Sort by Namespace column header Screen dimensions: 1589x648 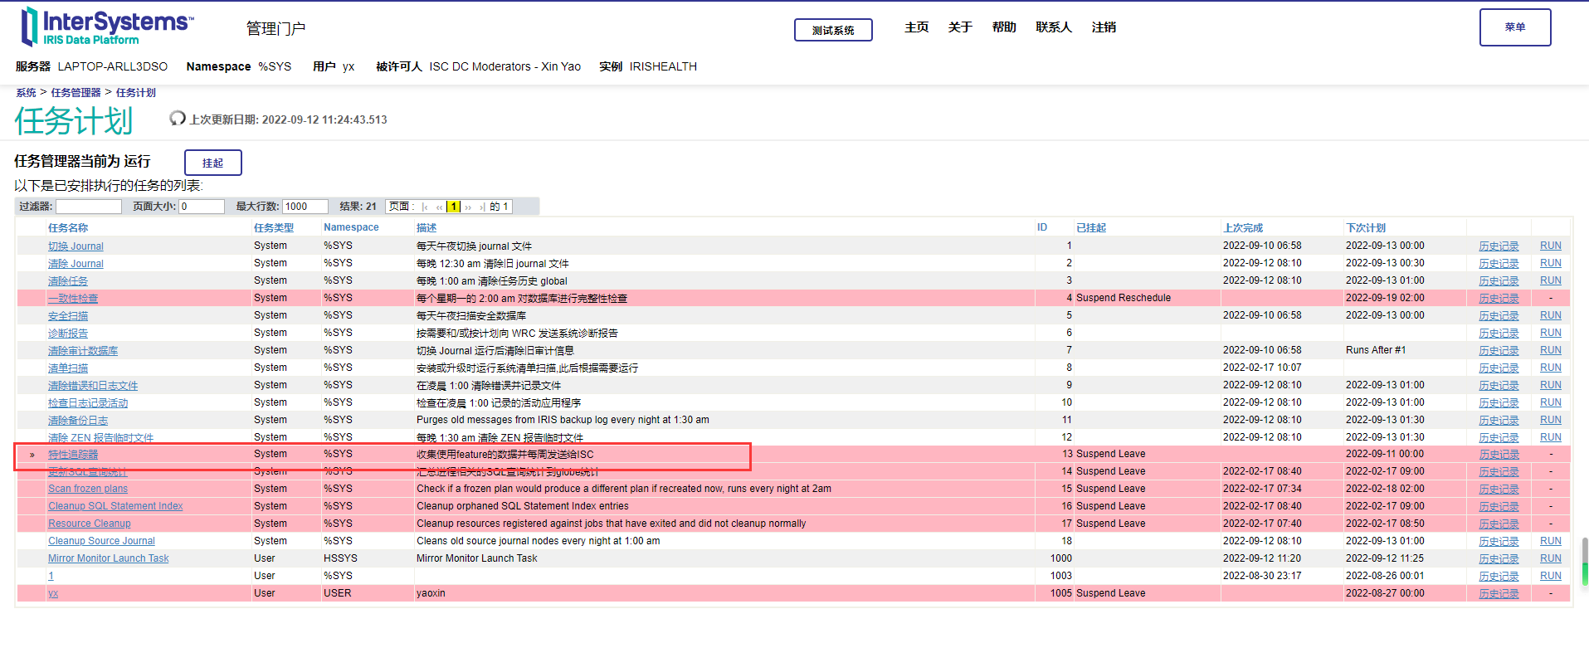(x=351, y=227)
